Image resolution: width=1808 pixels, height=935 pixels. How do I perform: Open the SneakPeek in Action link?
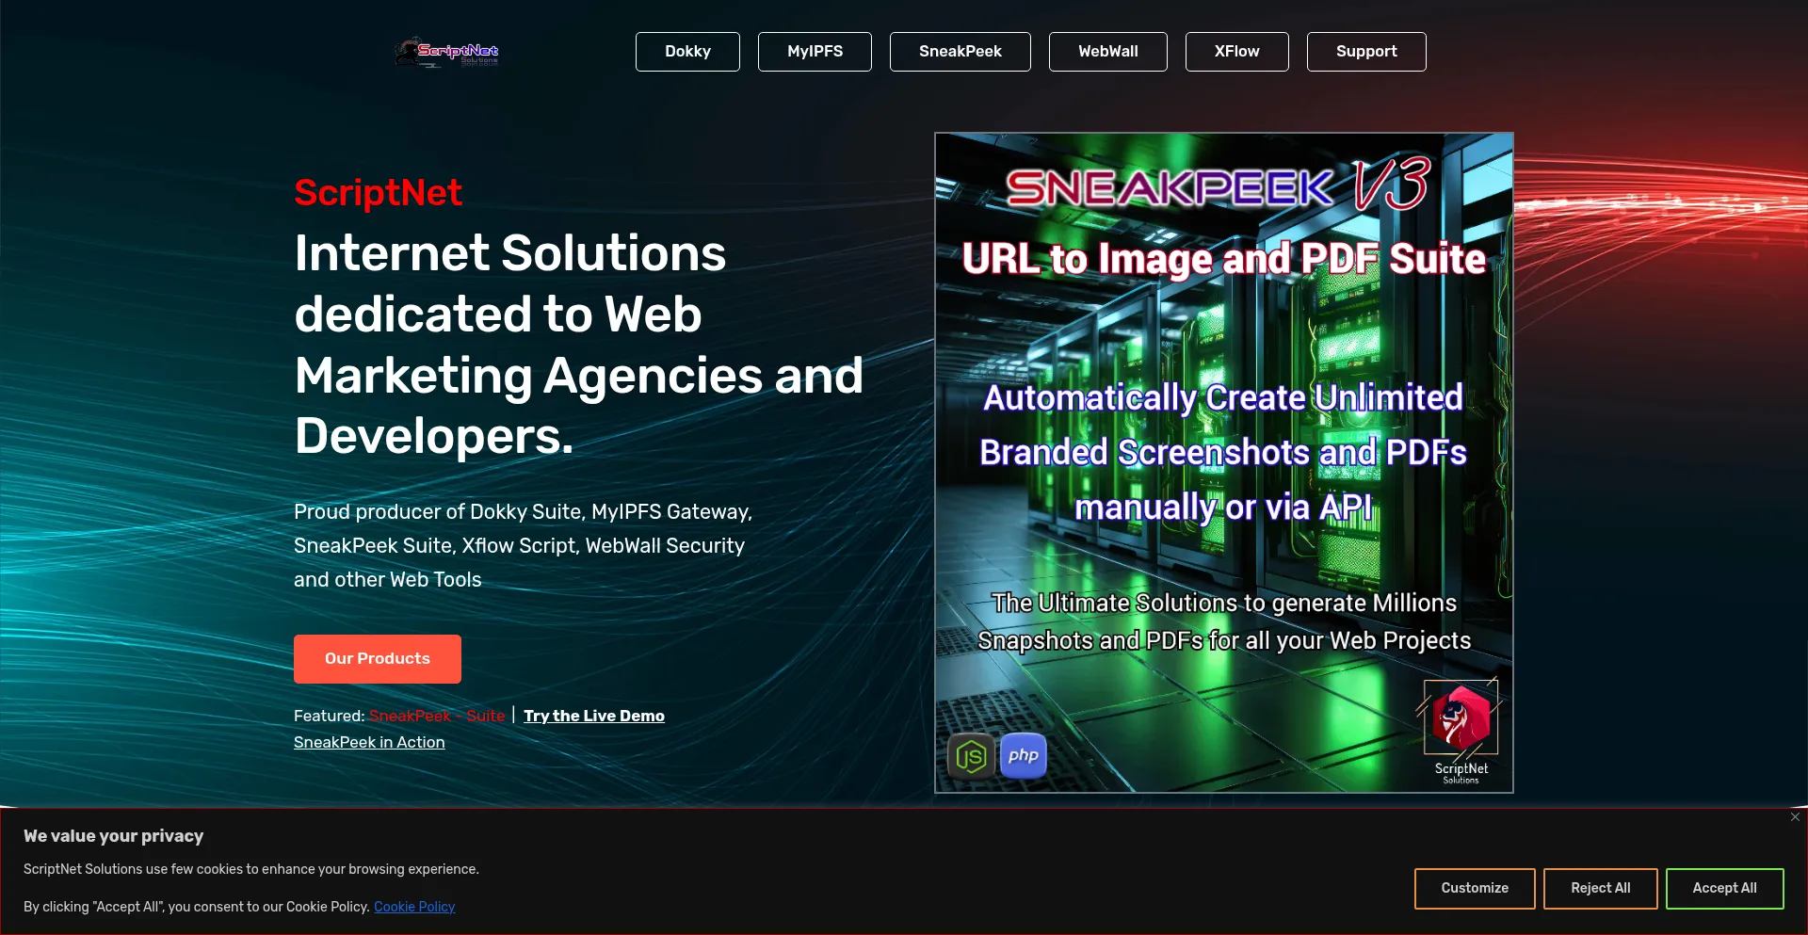(369, 742)
